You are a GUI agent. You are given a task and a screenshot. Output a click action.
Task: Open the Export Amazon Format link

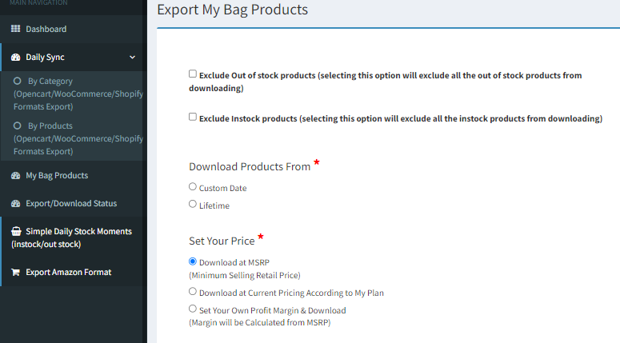click(74, 273)
